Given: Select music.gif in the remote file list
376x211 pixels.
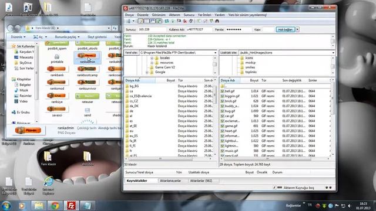Looking at the screenshot, I should tap(275, 151).
